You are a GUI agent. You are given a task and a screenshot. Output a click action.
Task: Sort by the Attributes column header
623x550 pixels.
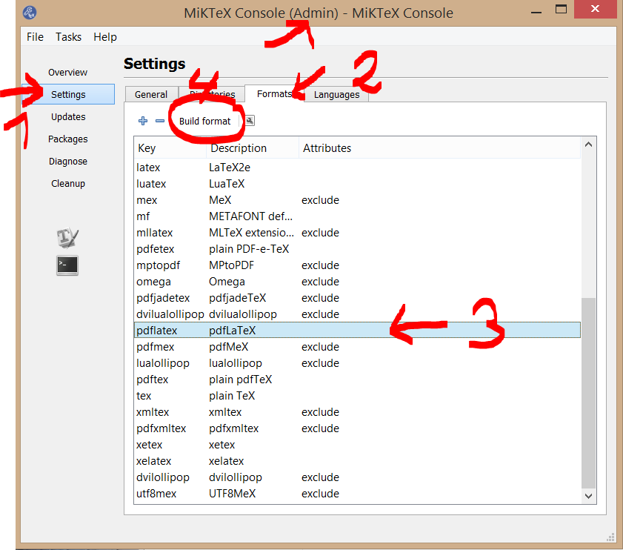click(x=439, y=148)
